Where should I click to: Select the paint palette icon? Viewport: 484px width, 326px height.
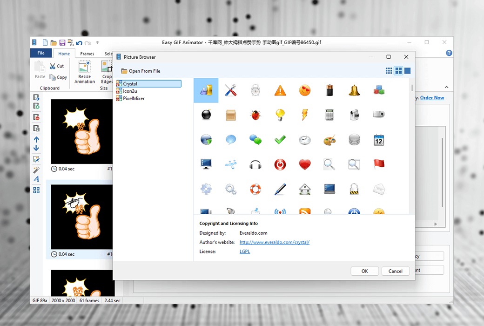tap(329, 140)
